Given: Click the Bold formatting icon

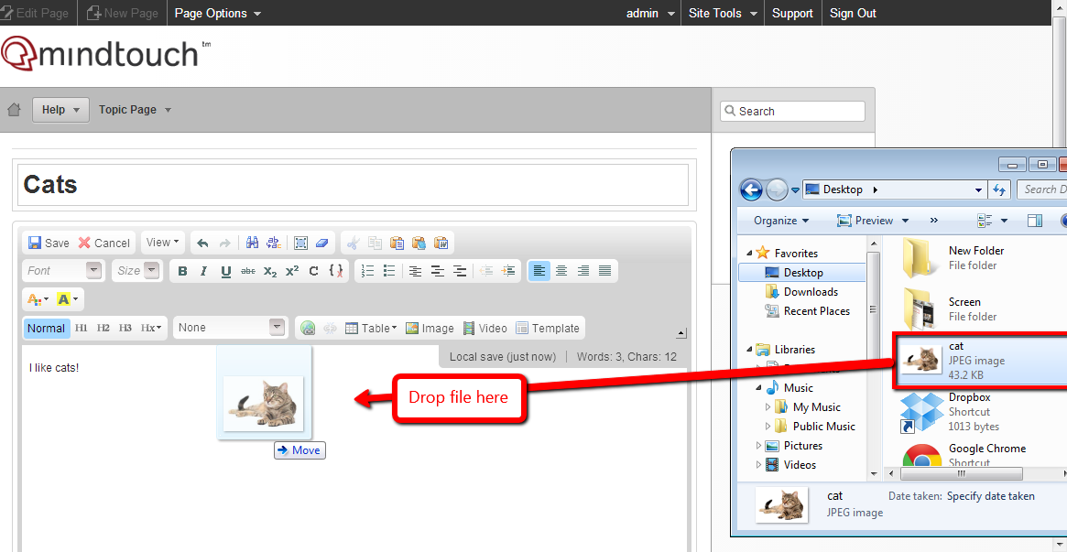Looking at the screenshot, I should pos(182,271).
